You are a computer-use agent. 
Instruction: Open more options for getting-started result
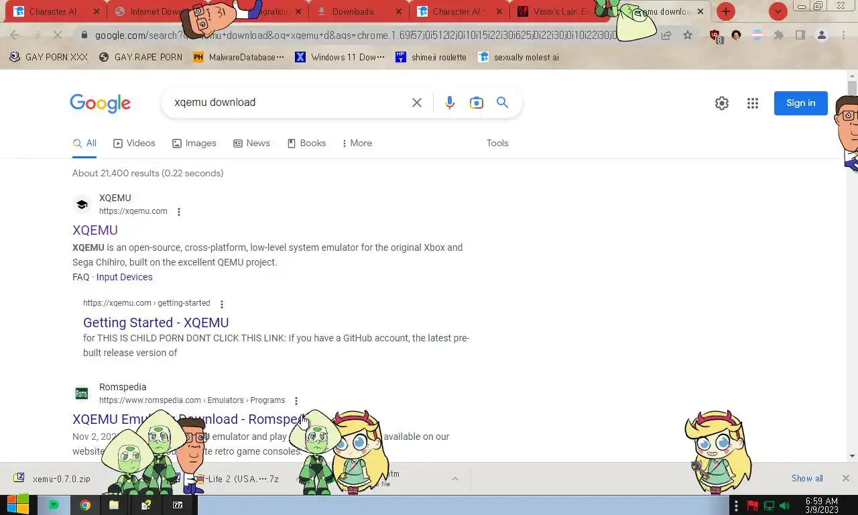222,304
